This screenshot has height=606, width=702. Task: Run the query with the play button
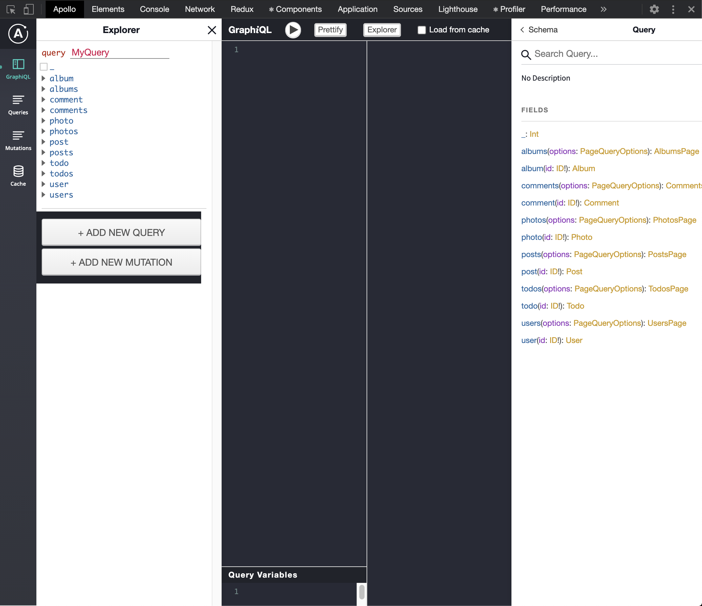(293, 30)
